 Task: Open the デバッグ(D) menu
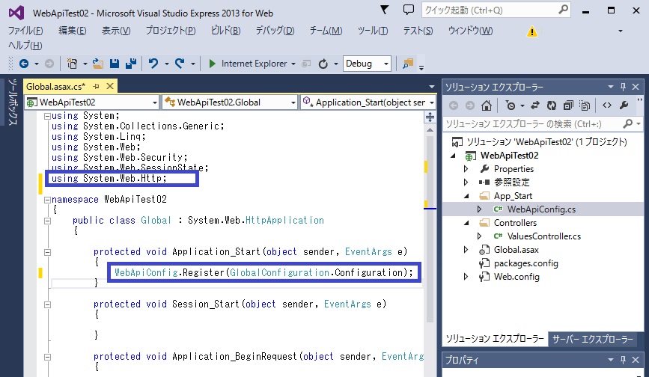click(x=275, y=31)
